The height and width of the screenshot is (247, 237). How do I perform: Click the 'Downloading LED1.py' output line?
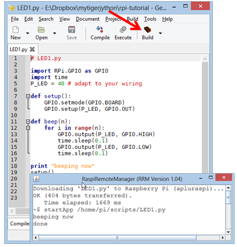point(128,188)
